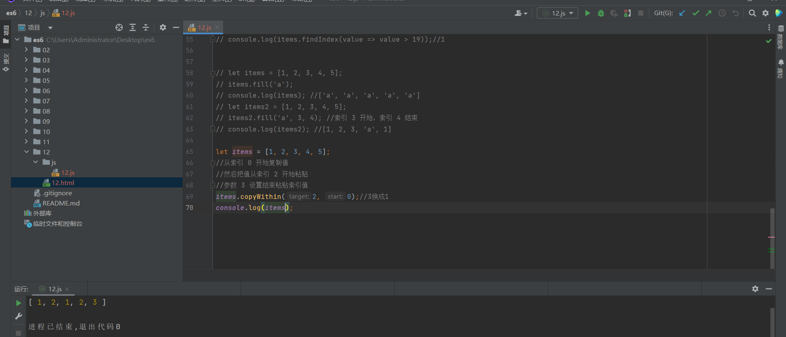Viewport: 786px width, 337px height.
Task: Toggle fold marker at line 55
Action: (x=212, y=39)
